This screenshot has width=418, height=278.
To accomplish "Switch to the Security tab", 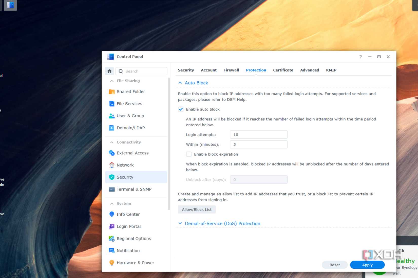I will tap(186, 70).
